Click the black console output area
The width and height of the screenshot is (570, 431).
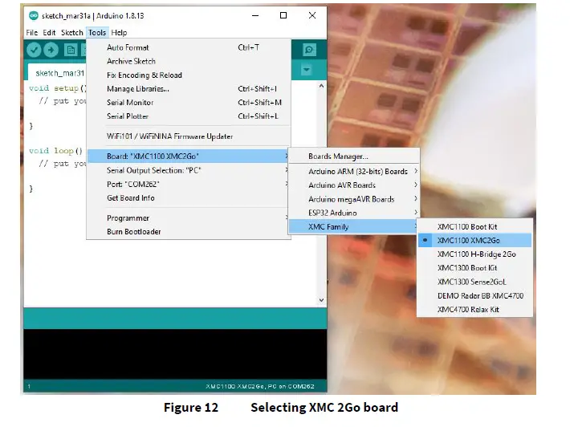click(x=175, y=354)
